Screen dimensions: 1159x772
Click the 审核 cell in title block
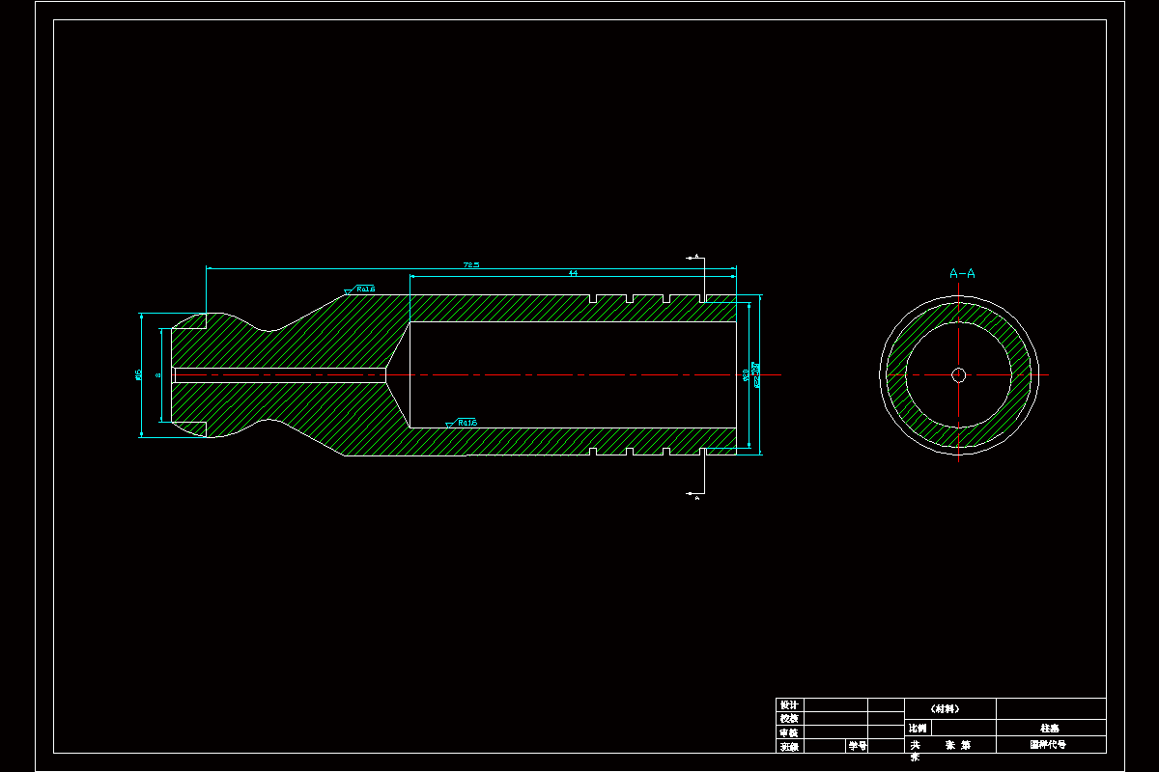tap(790, 732)
